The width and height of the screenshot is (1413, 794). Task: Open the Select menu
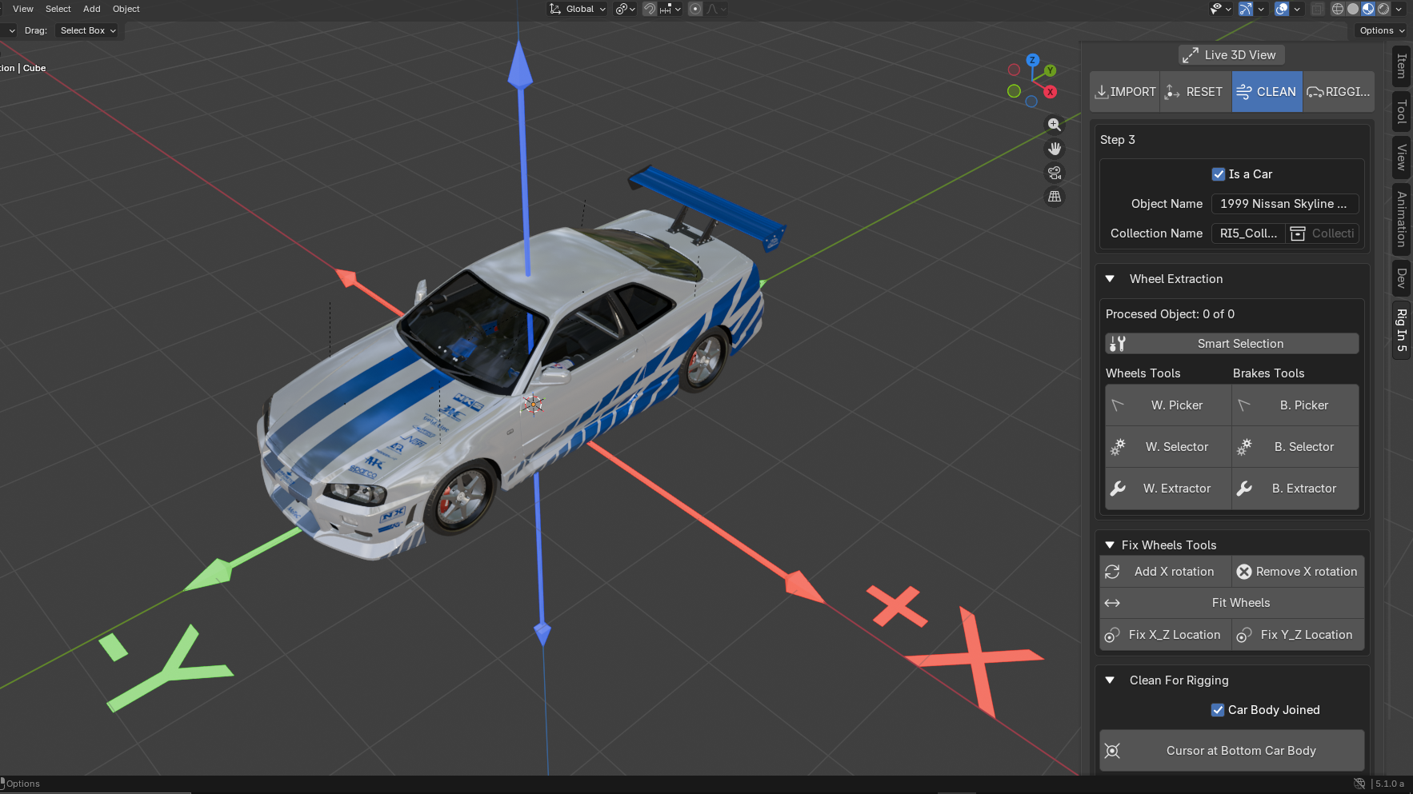pos(58,9)
